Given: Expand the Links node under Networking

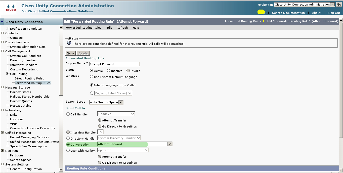Looking at the screenshot, I should pyautogui.click(x=7, y=115).
